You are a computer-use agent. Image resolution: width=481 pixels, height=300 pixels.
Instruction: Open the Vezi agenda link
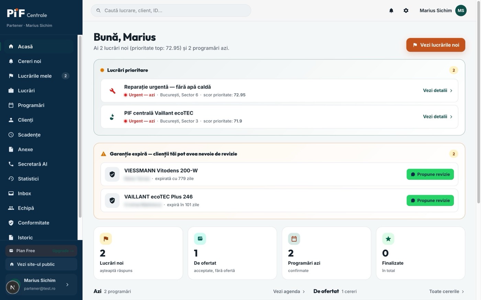[x=289, y=291]
